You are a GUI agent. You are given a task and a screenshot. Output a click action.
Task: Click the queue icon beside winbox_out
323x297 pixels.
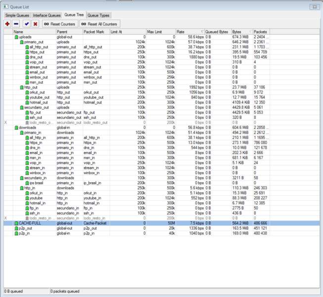coord(27,77)
